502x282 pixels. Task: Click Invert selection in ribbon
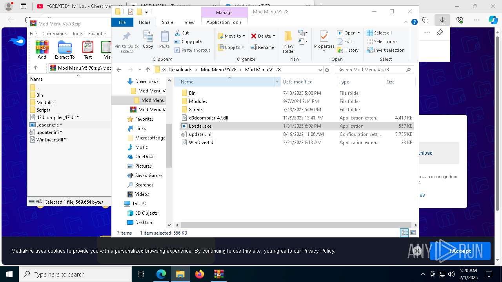tap(386, 50)
